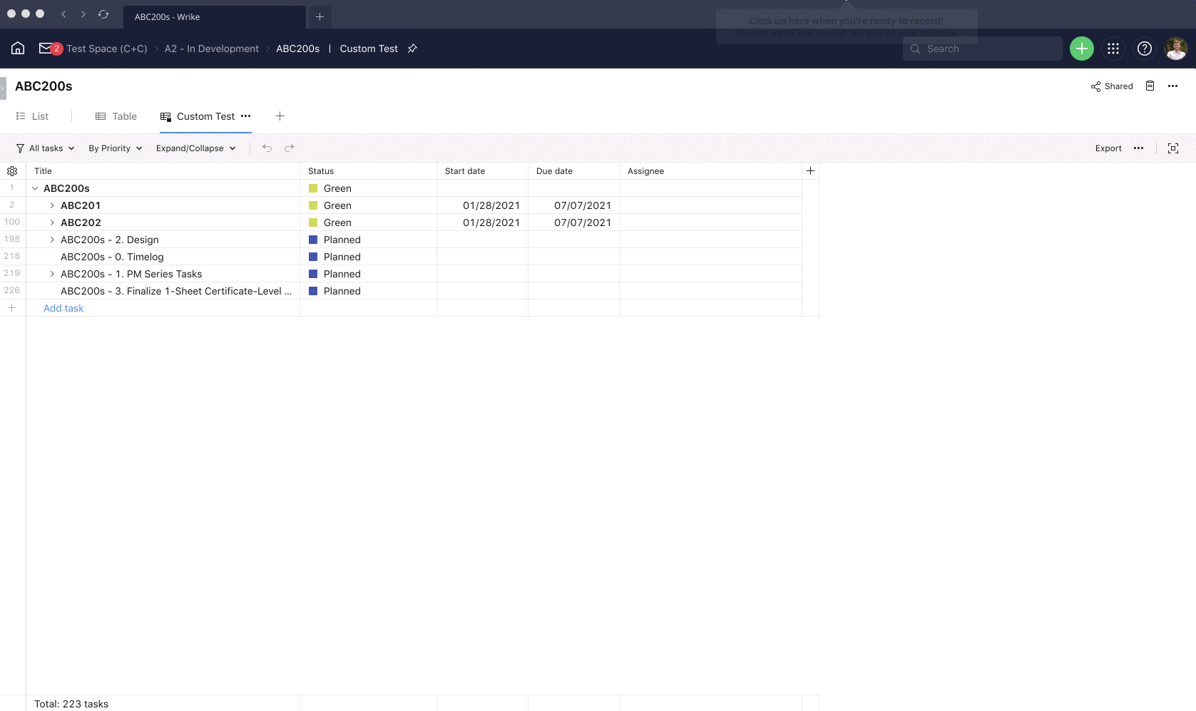Open table settings gear
This screenshot has width=1196, height=711.
tap(12, 171)
